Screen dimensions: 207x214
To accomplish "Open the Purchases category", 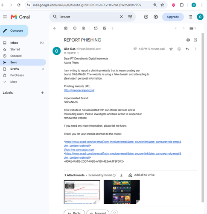I will coord(23,75).
